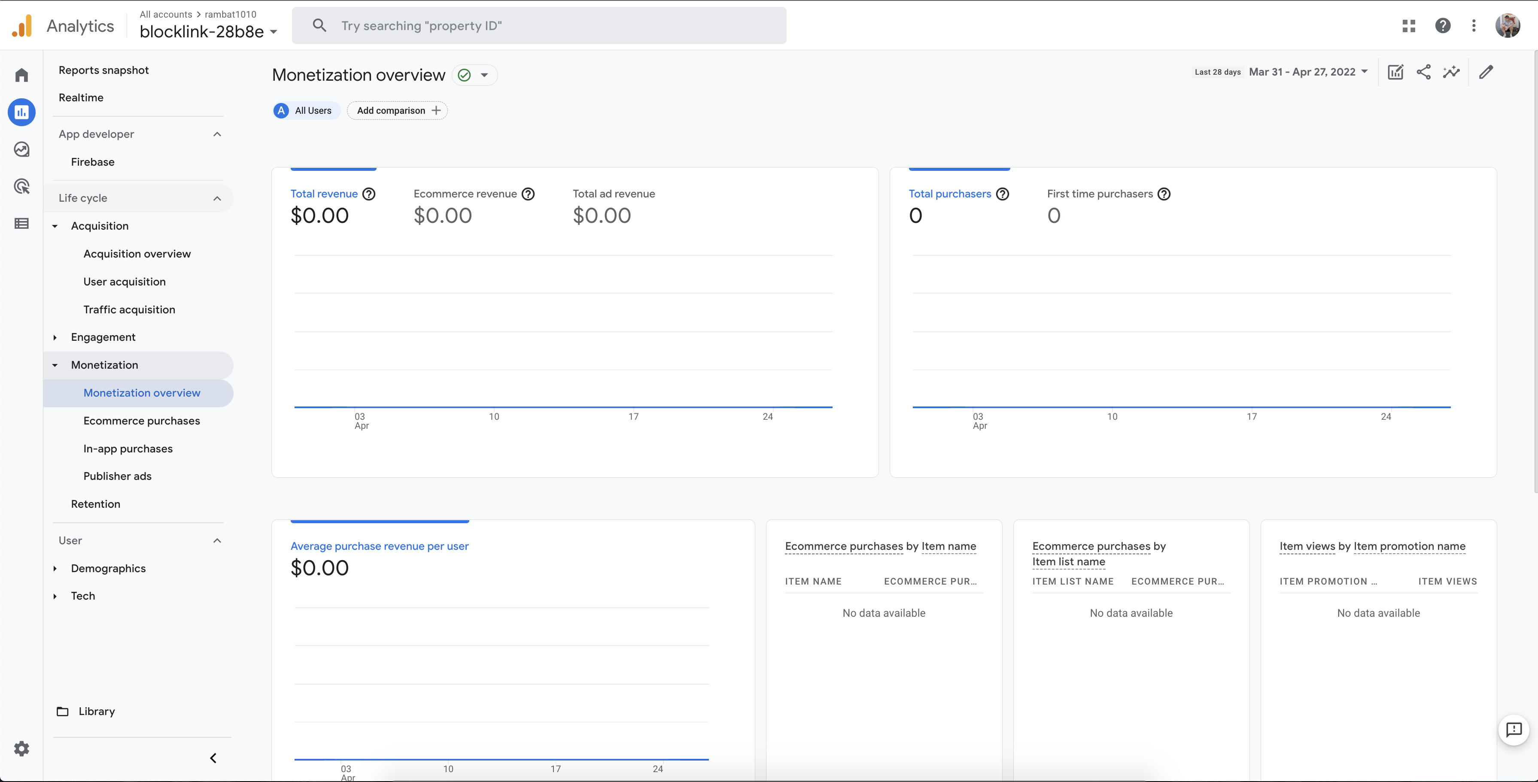Collapse the App developer section

point(217,134)
